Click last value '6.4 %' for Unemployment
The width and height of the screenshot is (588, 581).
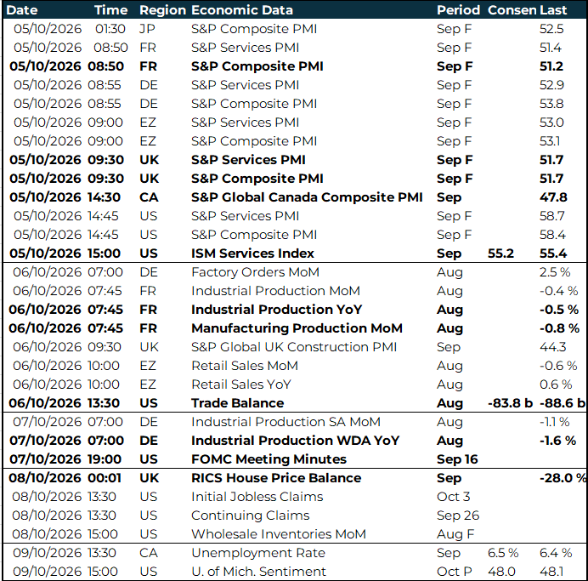[x=556, y=553]
